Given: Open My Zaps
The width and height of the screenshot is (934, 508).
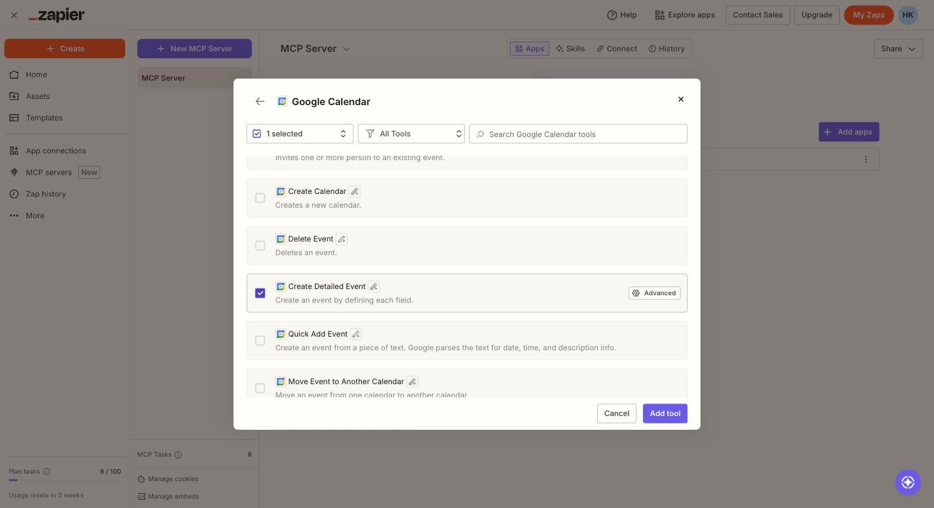Looking at the screenshot, I should click(x=868, y=15).
